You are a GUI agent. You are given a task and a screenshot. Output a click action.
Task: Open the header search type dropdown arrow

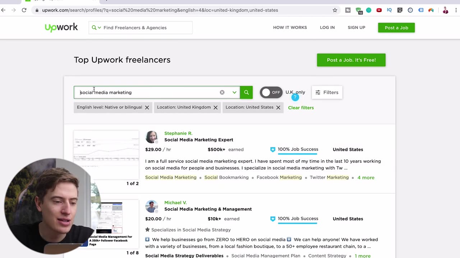[99, 28]
